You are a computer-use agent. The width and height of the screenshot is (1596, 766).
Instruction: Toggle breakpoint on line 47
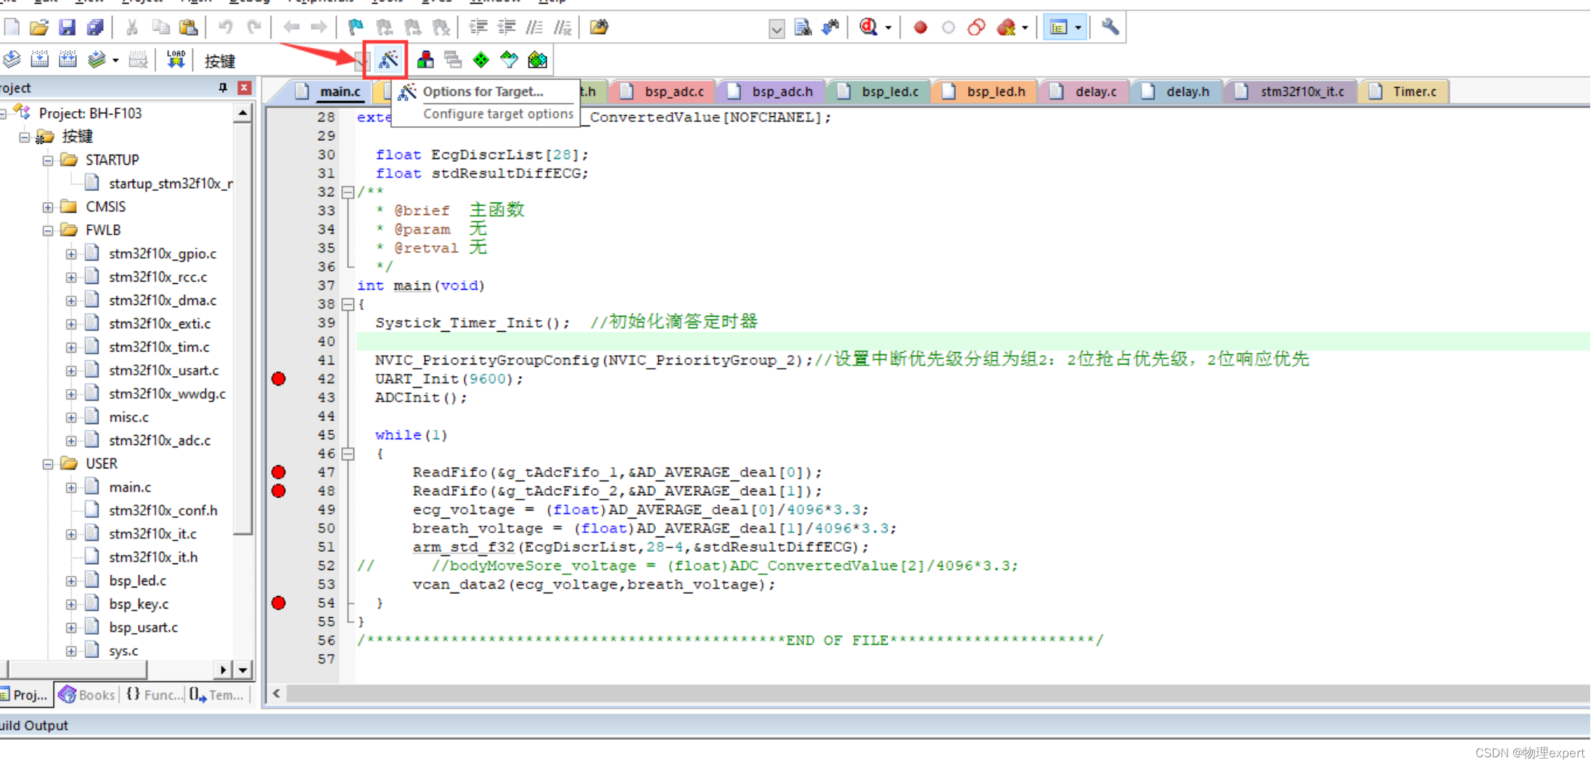point(279,473)
